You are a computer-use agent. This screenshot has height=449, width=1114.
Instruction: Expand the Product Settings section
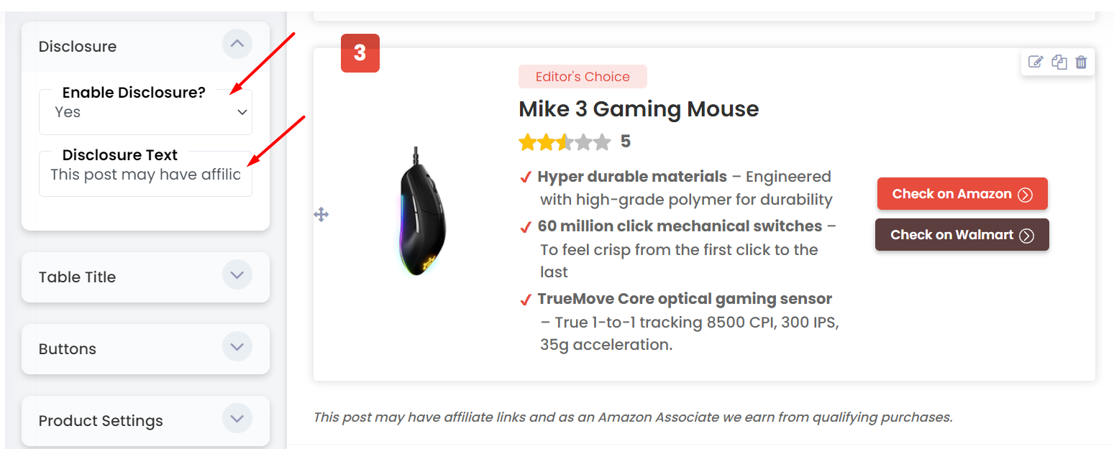237,419
